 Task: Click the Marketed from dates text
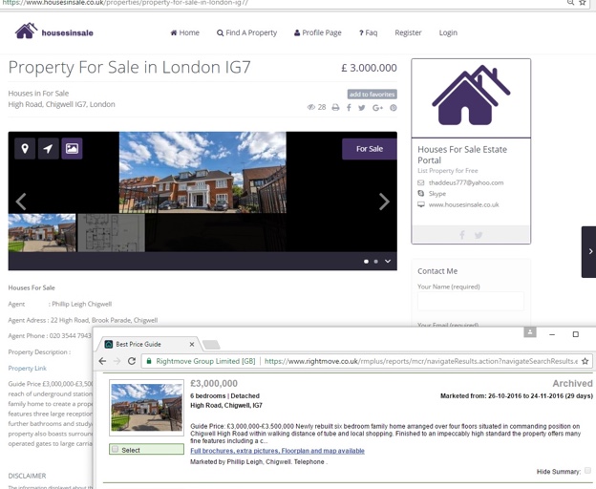517,396
